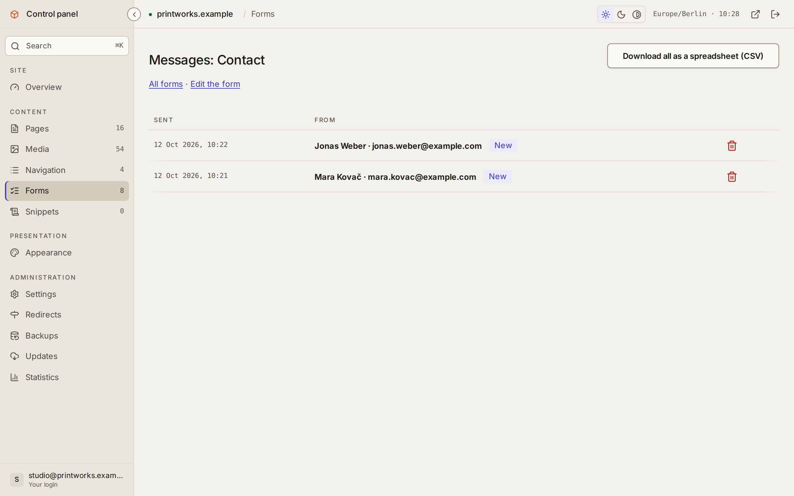The width and height of the screenshot is (794, 496).
Task: Click the Forms breadcrumb
Action: pos(263,14)
